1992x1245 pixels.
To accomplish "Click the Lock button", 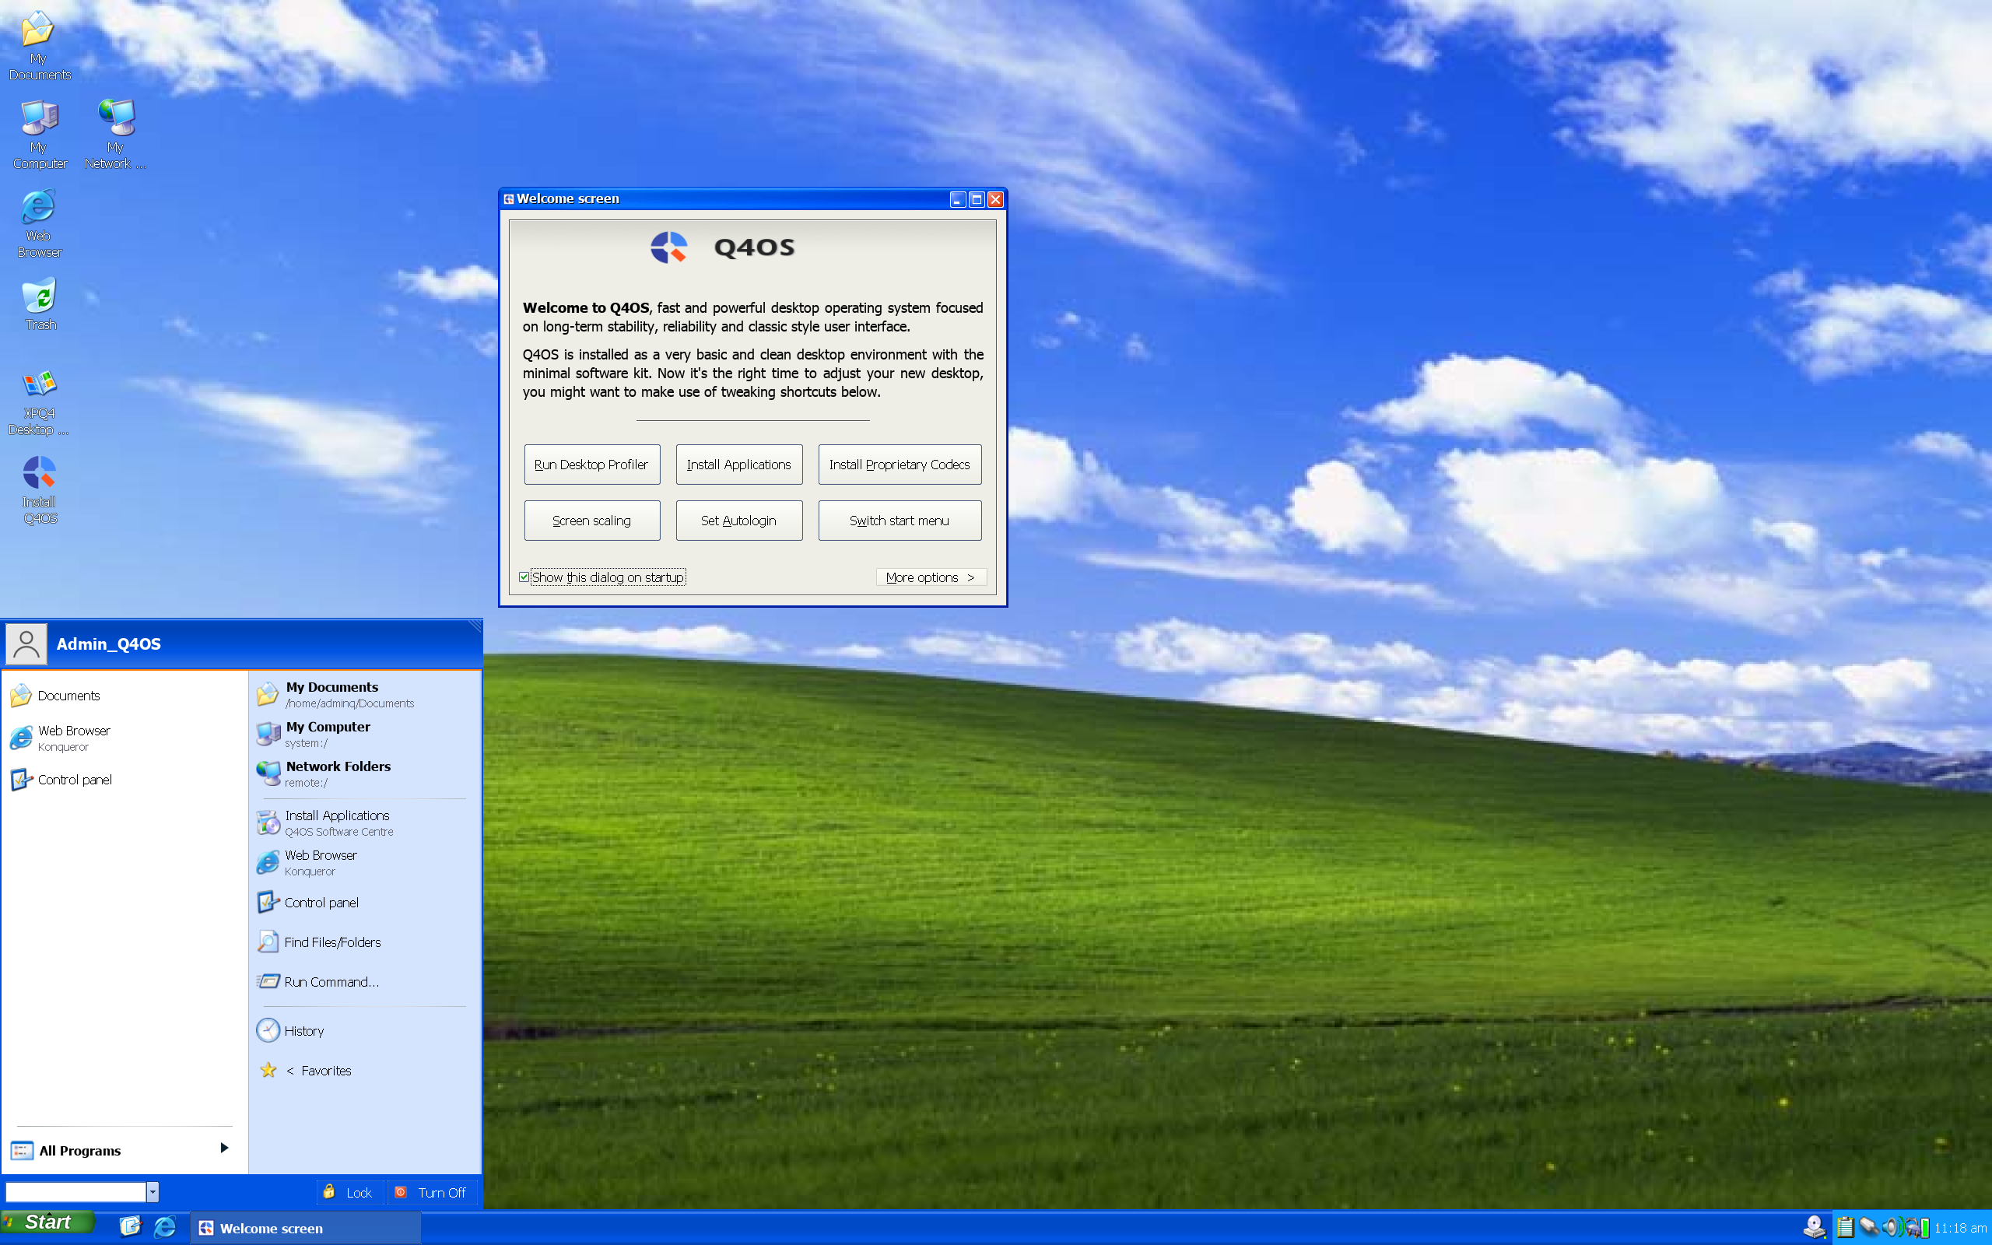I will pyautogui.click(x=350, y=1192).
